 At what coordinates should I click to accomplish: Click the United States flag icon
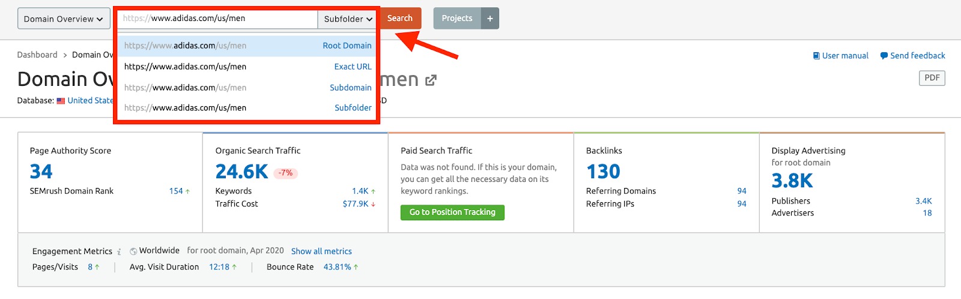(x=61, y=101)
